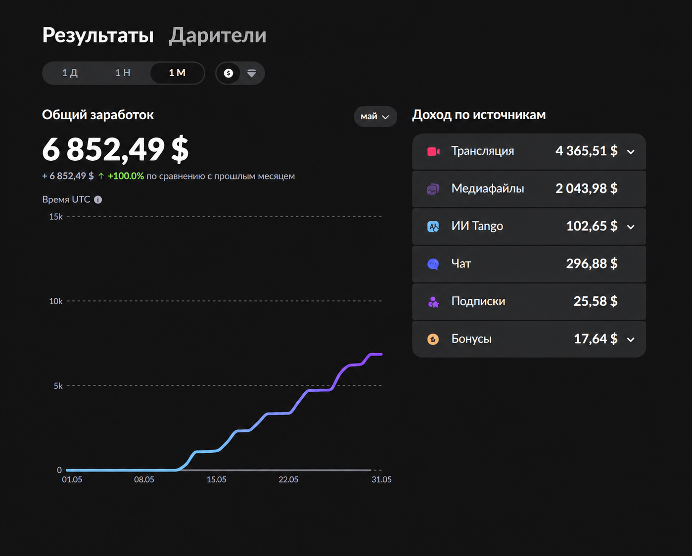Click the Доход по источникам heading
This screenshot has width=692, height=556.
coord(479,115)
